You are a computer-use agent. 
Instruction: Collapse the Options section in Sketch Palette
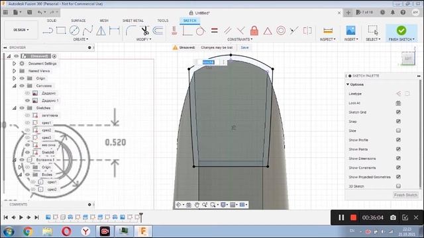[348, 85]
